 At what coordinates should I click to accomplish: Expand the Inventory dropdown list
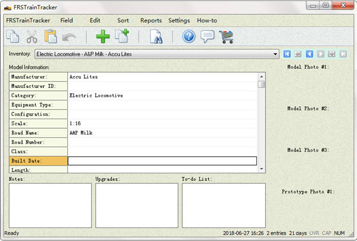tap(275, 54)
